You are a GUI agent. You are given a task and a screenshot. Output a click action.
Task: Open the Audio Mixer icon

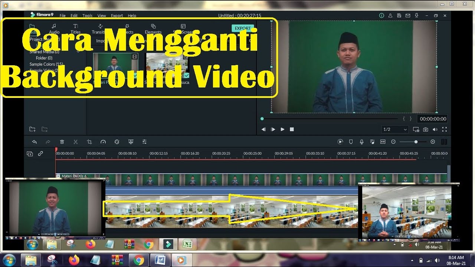(372, 142)
